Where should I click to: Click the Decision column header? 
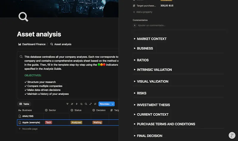coord(99,110)
